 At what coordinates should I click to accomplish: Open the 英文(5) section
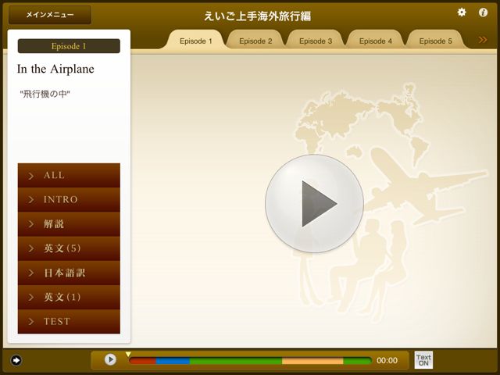(x=69, y=248)
